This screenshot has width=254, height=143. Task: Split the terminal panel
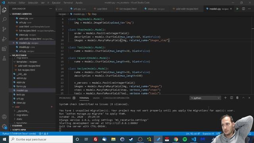point(231,98)
